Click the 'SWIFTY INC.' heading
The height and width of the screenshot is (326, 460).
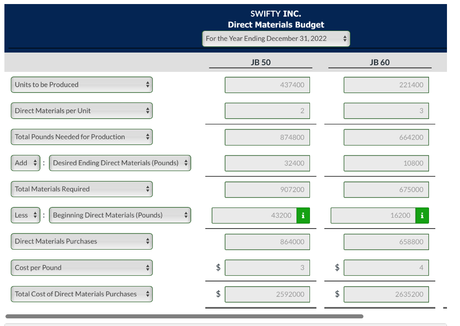coord(276,14)
